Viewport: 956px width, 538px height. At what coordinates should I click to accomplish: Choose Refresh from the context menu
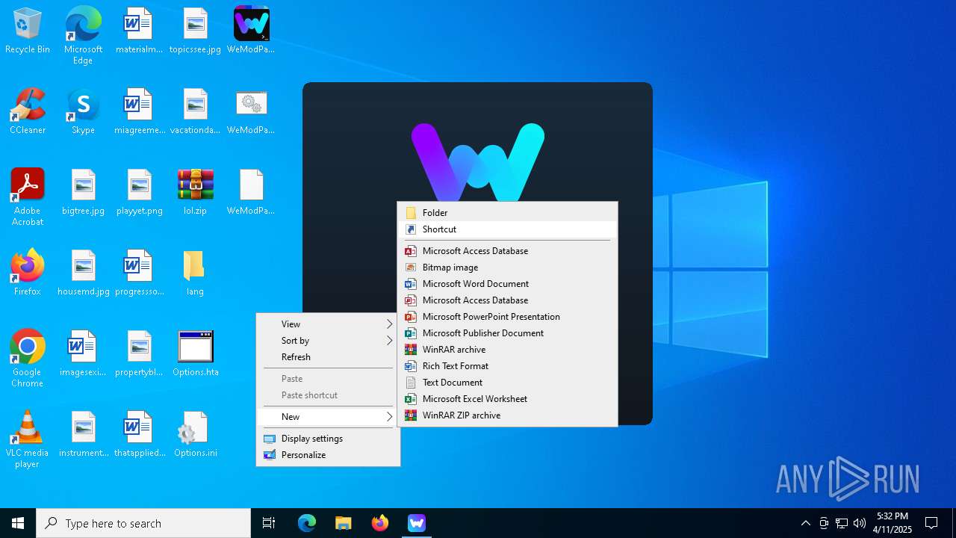(x=328, y=357)
